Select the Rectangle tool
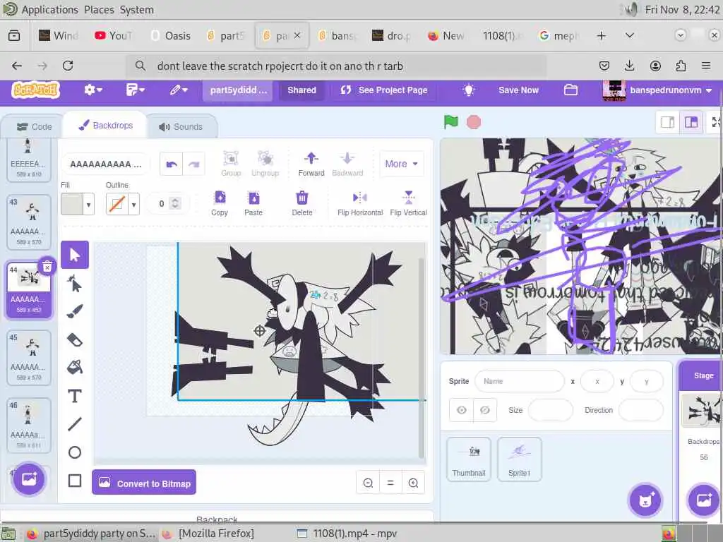The height and width of the screenshot is (542, 723). (x=75, y=481)
